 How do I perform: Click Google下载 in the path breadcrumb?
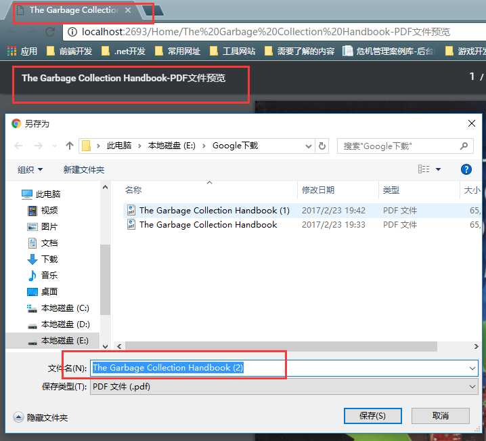pyautogui.click(x=236, y=146)
